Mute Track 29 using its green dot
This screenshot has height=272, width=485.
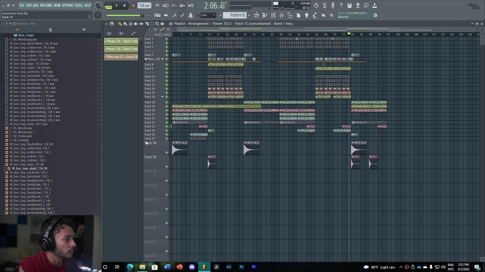[166, 167]
